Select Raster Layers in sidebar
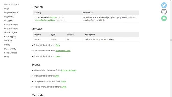The image size is (172, 97). point(11,25)
